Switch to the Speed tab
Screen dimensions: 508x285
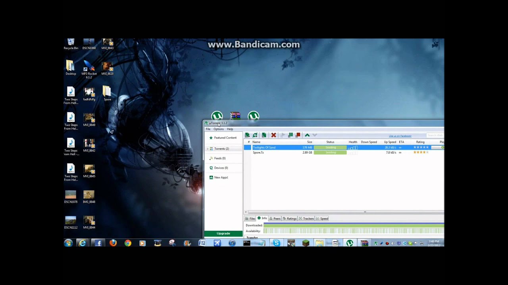pos(322,218)
